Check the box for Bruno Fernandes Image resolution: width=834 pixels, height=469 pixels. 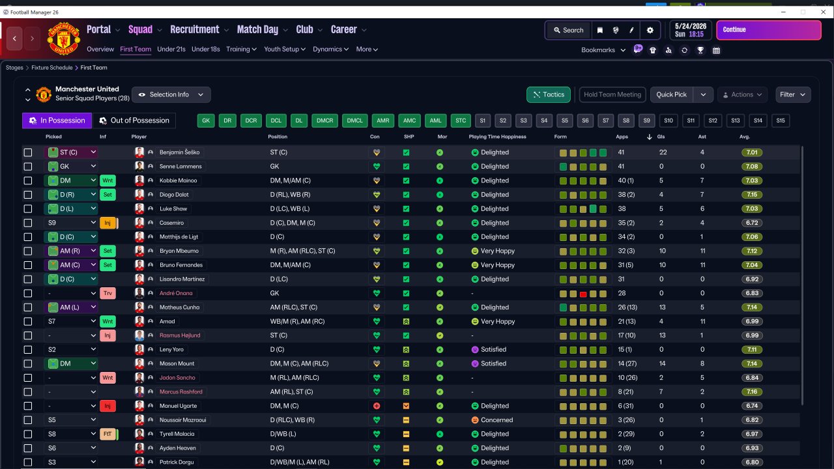point(28,265)
